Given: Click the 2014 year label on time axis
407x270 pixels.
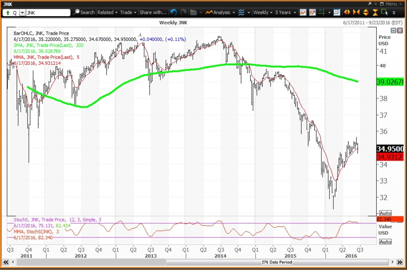Looking at the screenshot, I should point(220,256).
